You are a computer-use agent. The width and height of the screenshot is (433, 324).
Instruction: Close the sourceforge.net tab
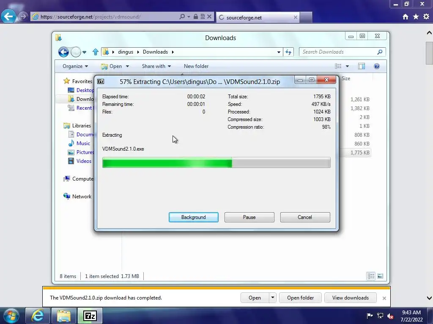point(296,17)
